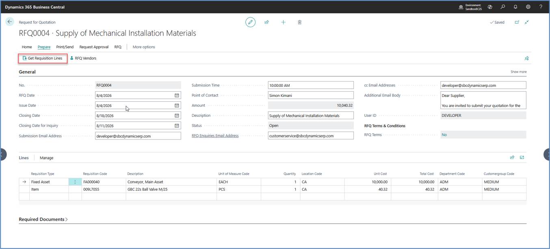Open Issue Date calendar picker
This screenshot has height=249, width=550.
coord(177,105)
